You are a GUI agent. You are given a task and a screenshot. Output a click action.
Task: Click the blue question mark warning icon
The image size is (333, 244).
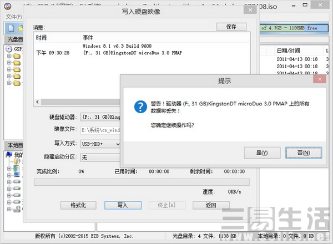[140, 106]
